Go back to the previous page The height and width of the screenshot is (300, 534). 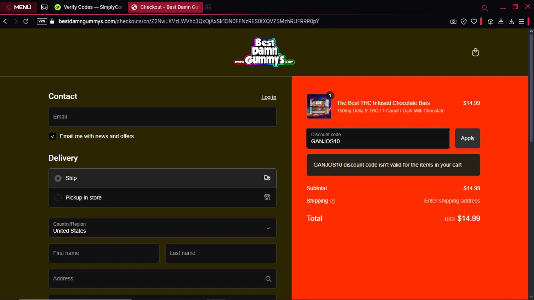pyautogui.click(x=5, y=21)
